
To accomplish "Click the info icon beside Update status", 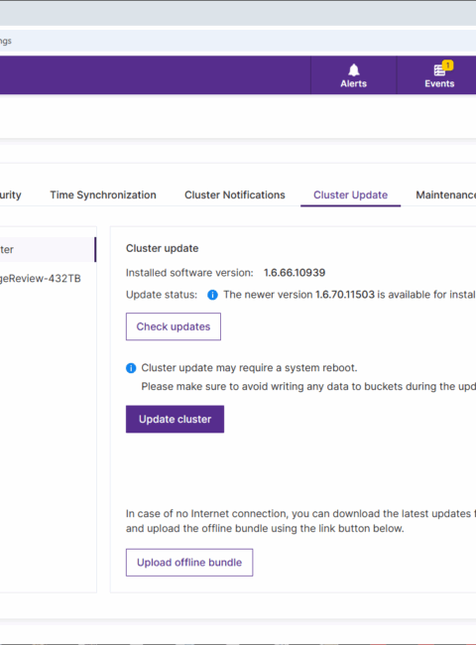I will tap(212, 295).
